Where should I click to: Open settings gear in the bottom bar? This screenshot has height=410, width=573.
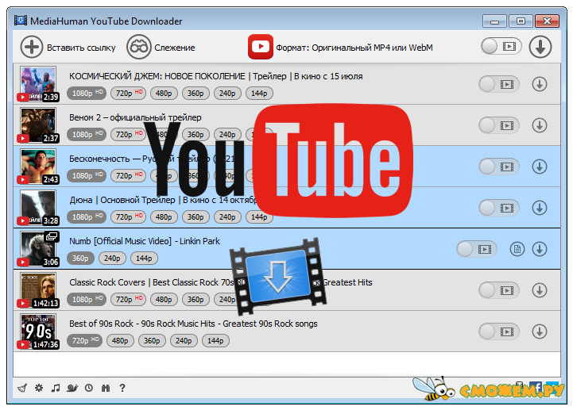click(x=39, y=388)
